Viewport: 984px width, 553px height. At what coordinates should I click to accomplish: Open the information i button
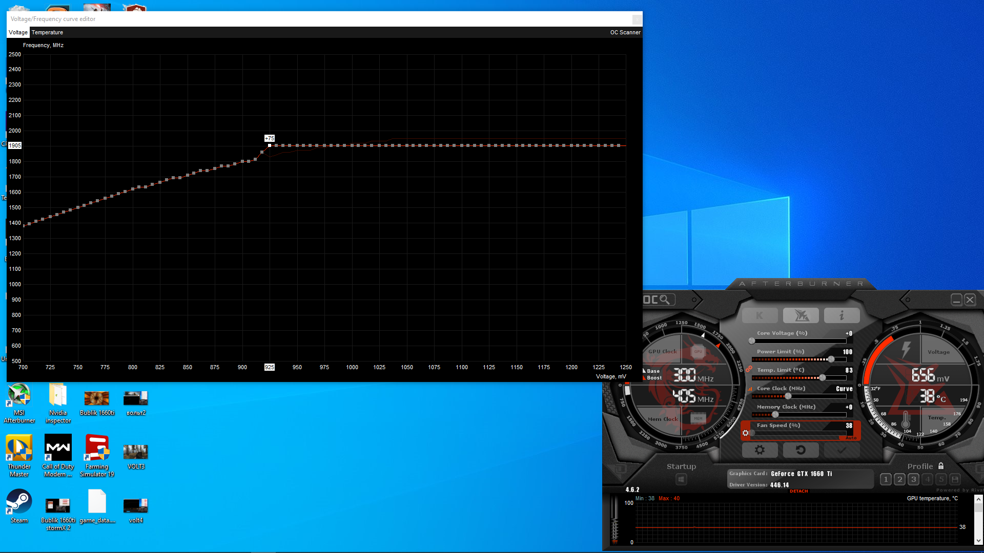pos(842,315)
